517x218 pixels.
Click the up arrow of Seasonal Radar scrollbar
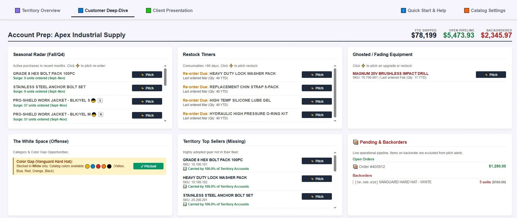tap(165, 66)
